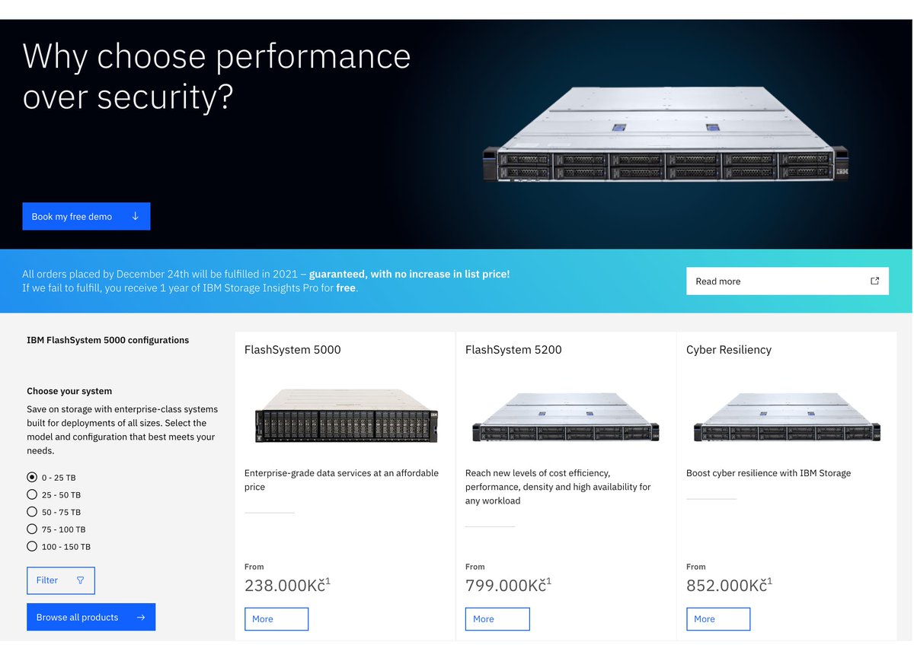Click the 852.000Kč price
The width and height of the screenshot is (914, 661).
tap(729, 585)
